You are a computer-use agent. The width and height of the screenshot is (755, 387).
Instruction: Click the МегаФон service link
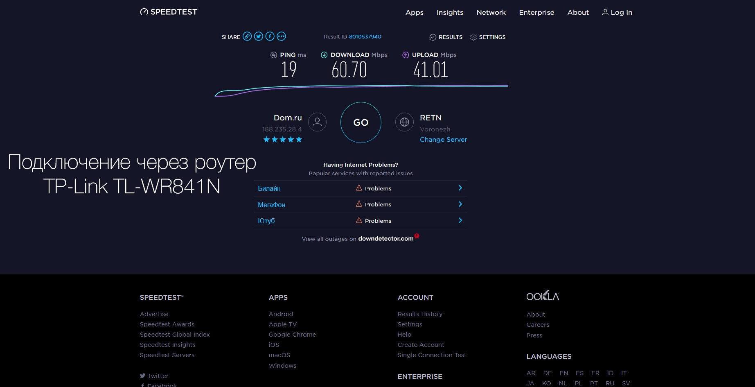click(x=271, y=205)
